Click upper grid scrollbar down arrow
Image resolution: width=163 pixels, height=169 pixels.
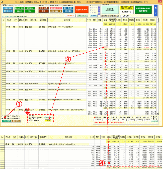[157, 114]
